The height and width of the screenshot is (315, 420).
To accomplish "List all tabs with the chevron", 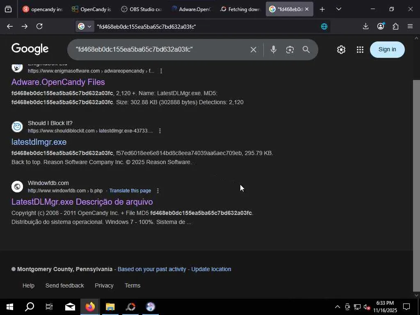I will point(338,9).
